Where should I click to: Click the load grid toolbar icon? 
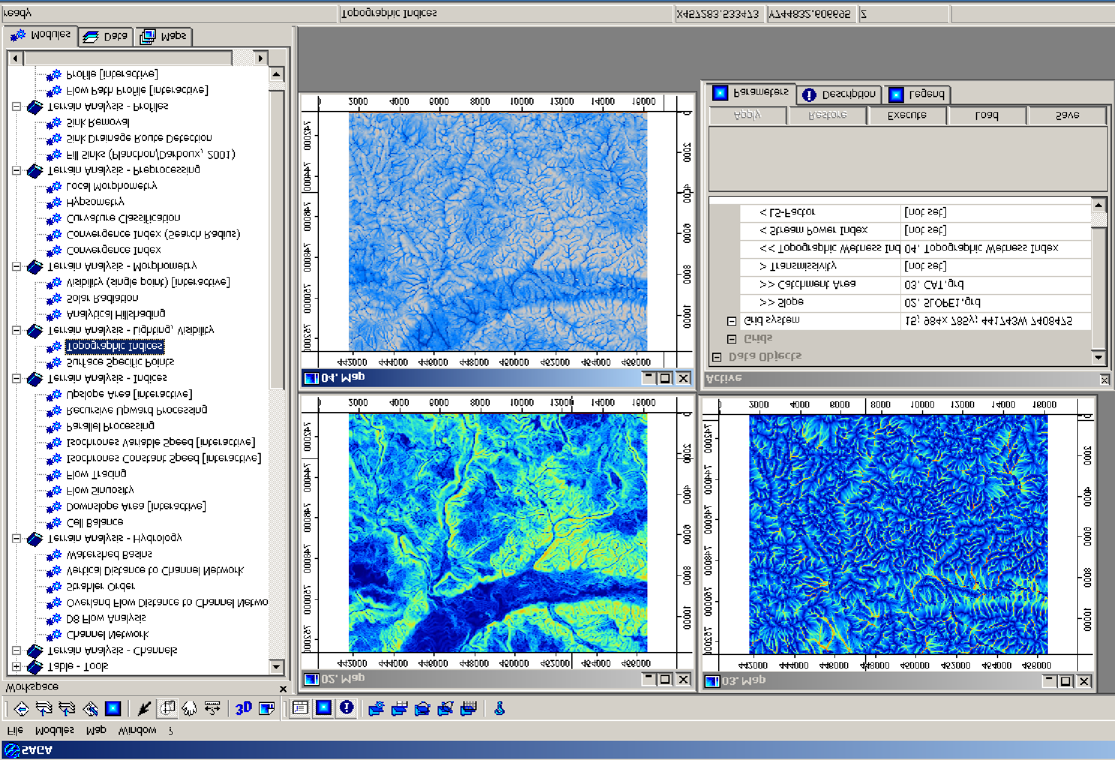[468, 709]
